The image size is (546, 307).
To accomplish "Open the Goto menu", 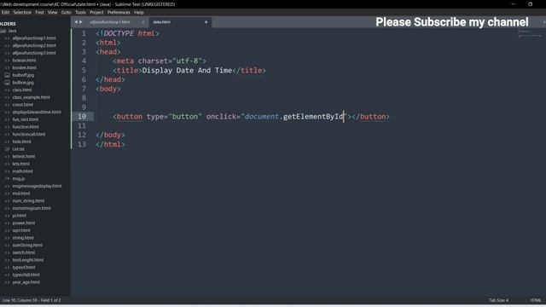I will [67, 12].
